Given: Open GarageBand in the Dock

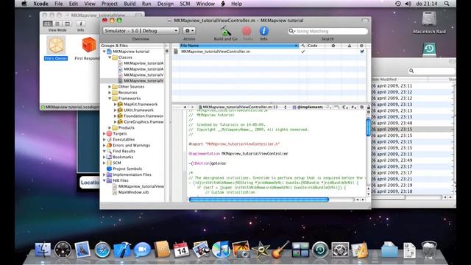Looking at the screenshot, I should point(280,250).
